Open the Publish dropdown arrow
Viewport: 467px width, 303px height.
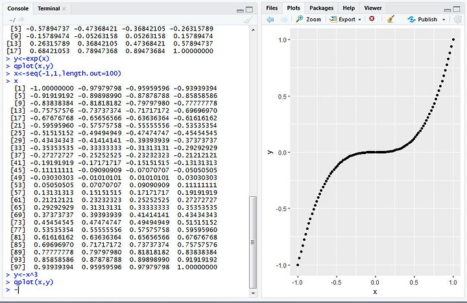444,19
